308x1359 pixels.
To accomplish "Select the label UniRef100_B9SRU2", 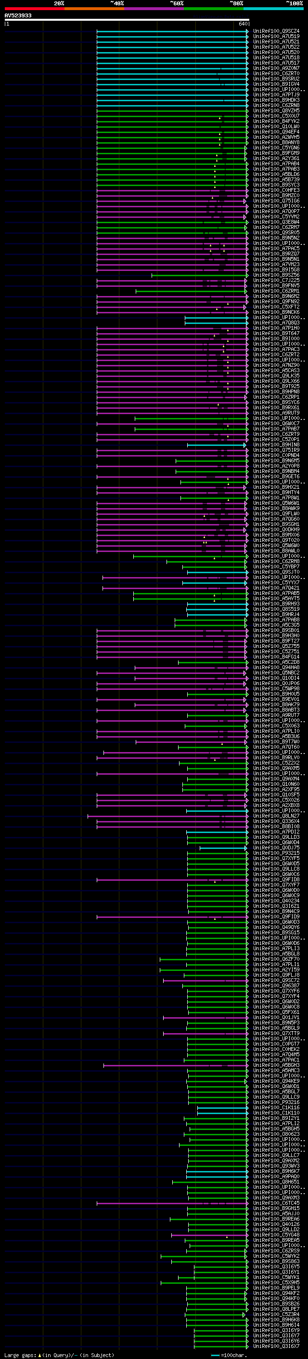I will (x=276, y=79).
